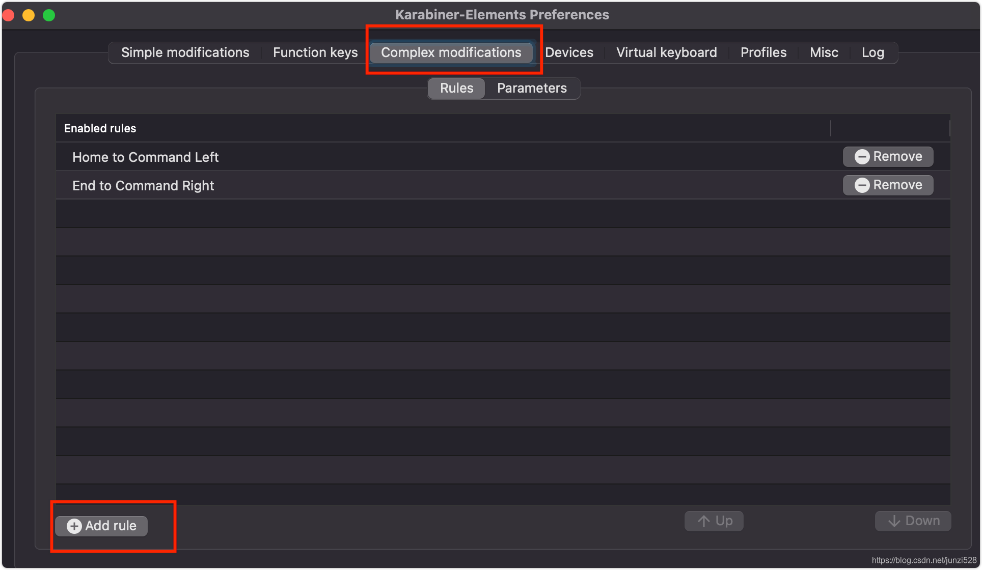This screenshot has height=570, width=982.
Task: Open the Profiles tab
Action: coord(763,52)
